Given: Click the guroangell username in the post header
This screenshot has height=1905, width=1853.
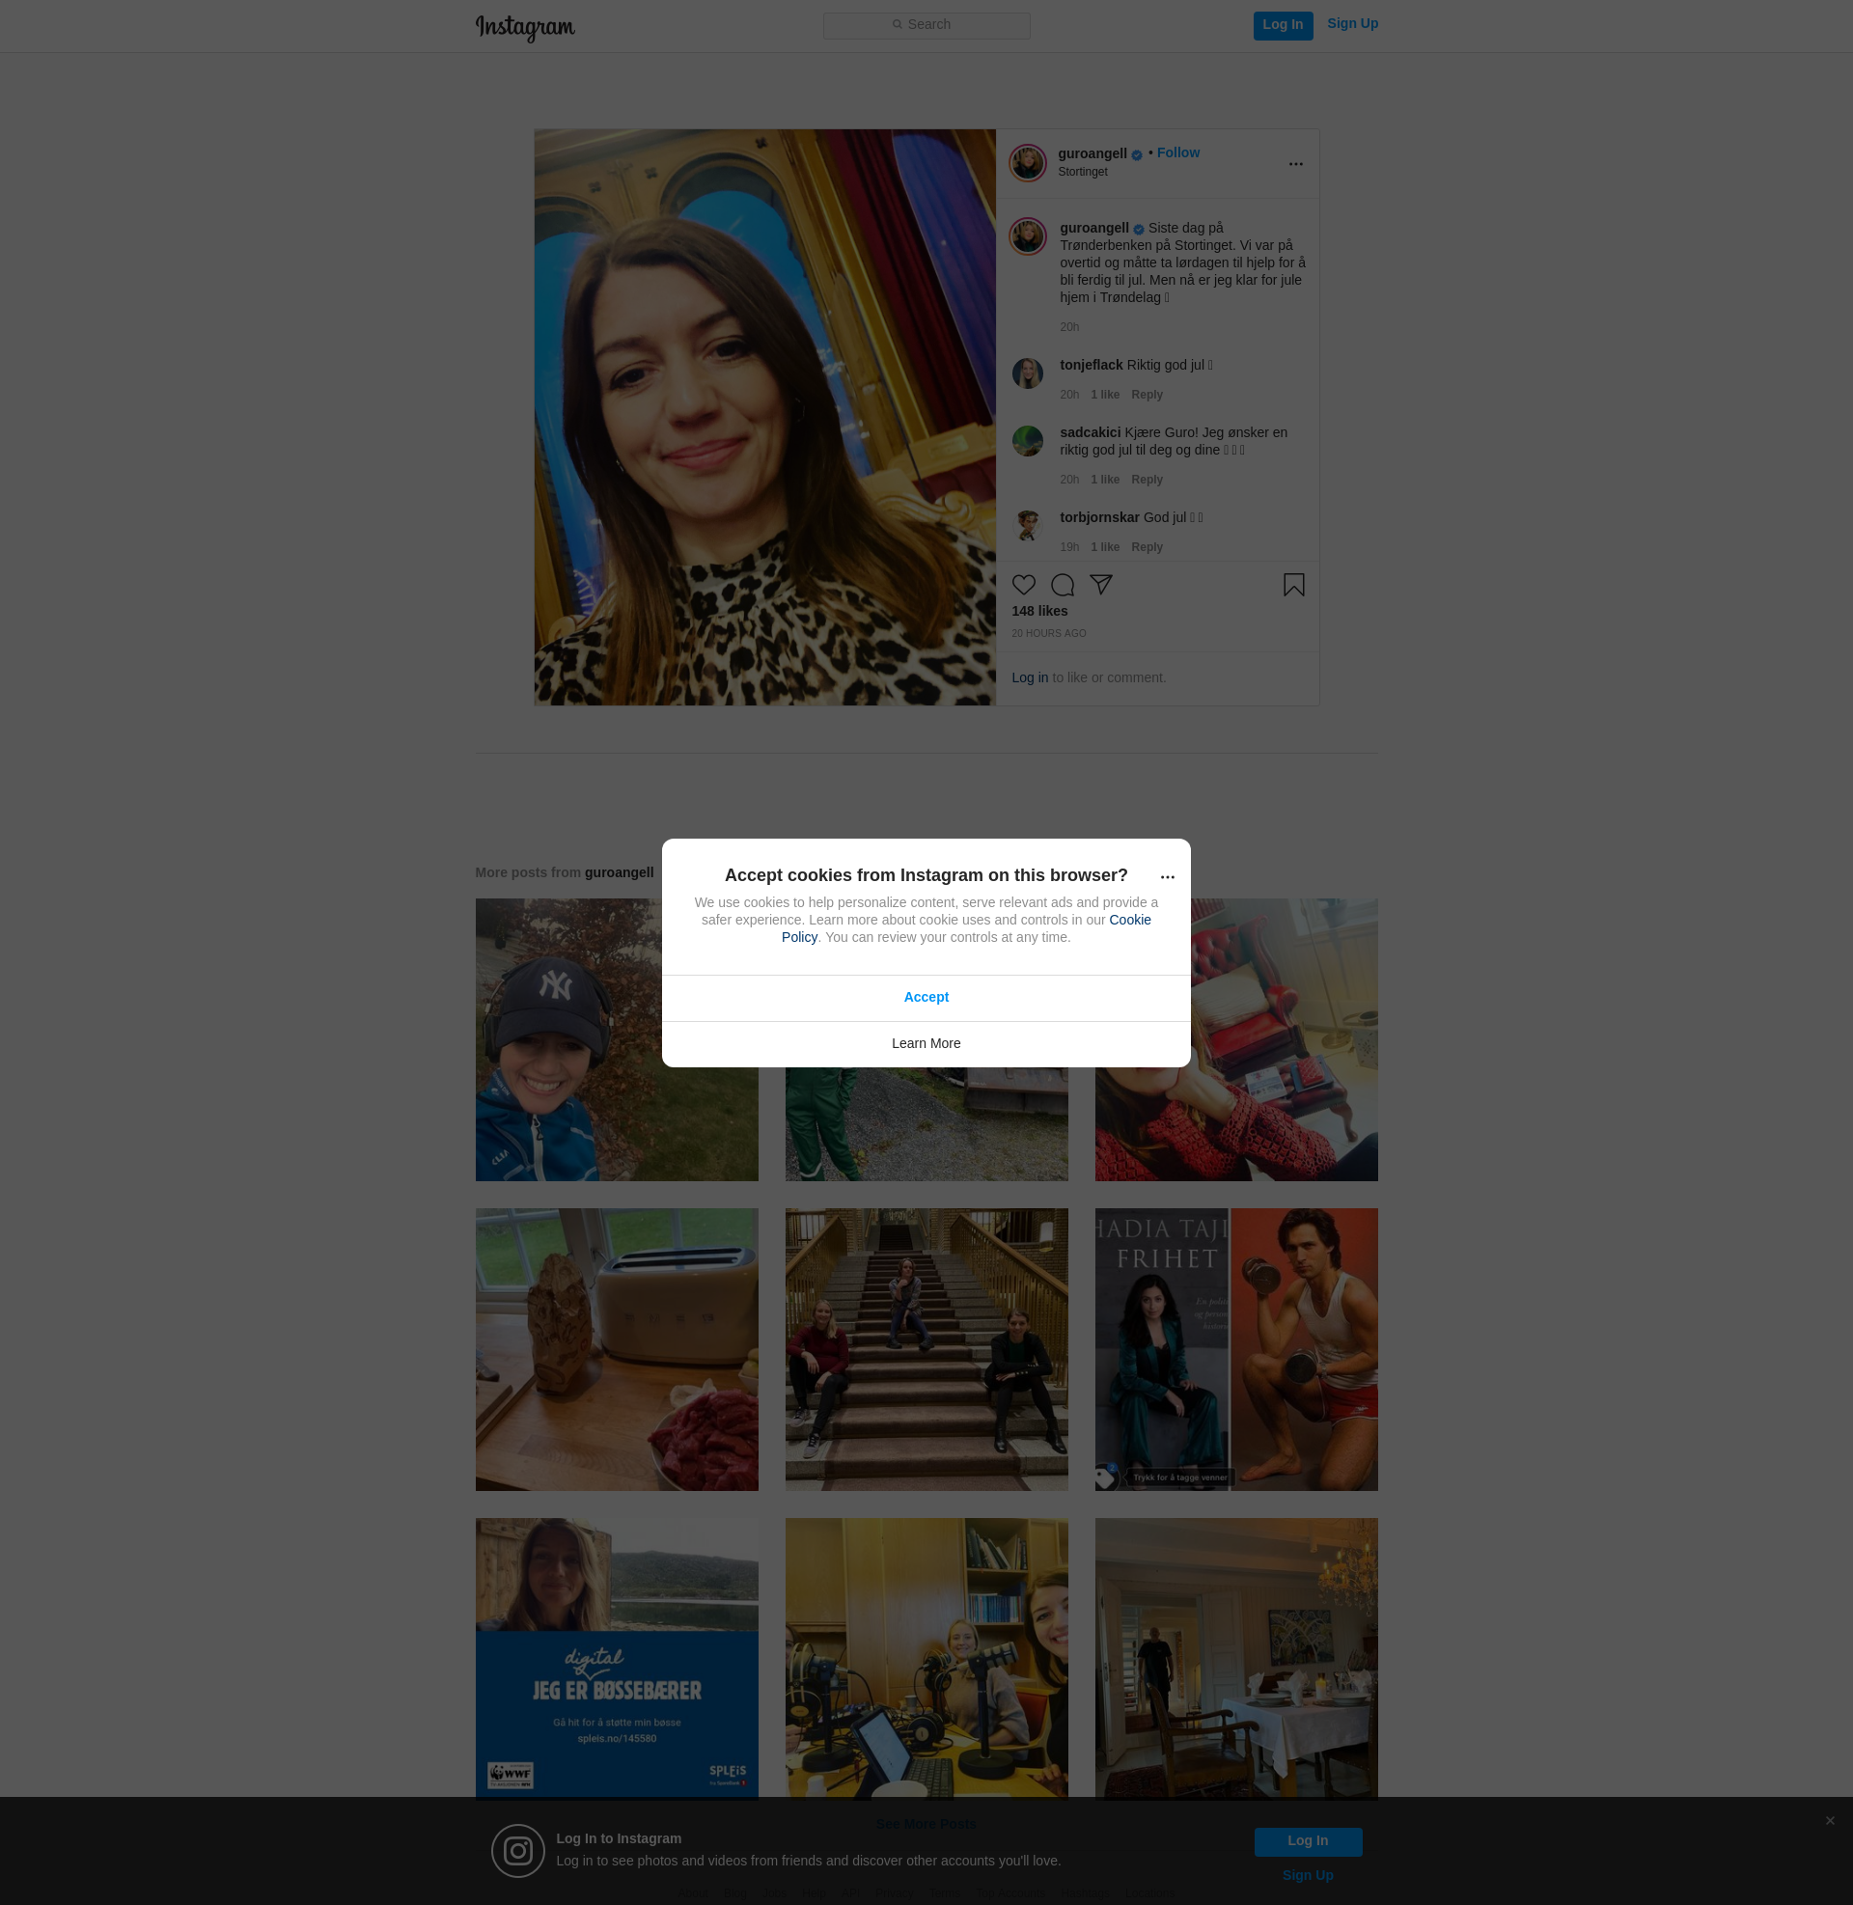Looking at the screenshot, I should tap(1092, 153).
